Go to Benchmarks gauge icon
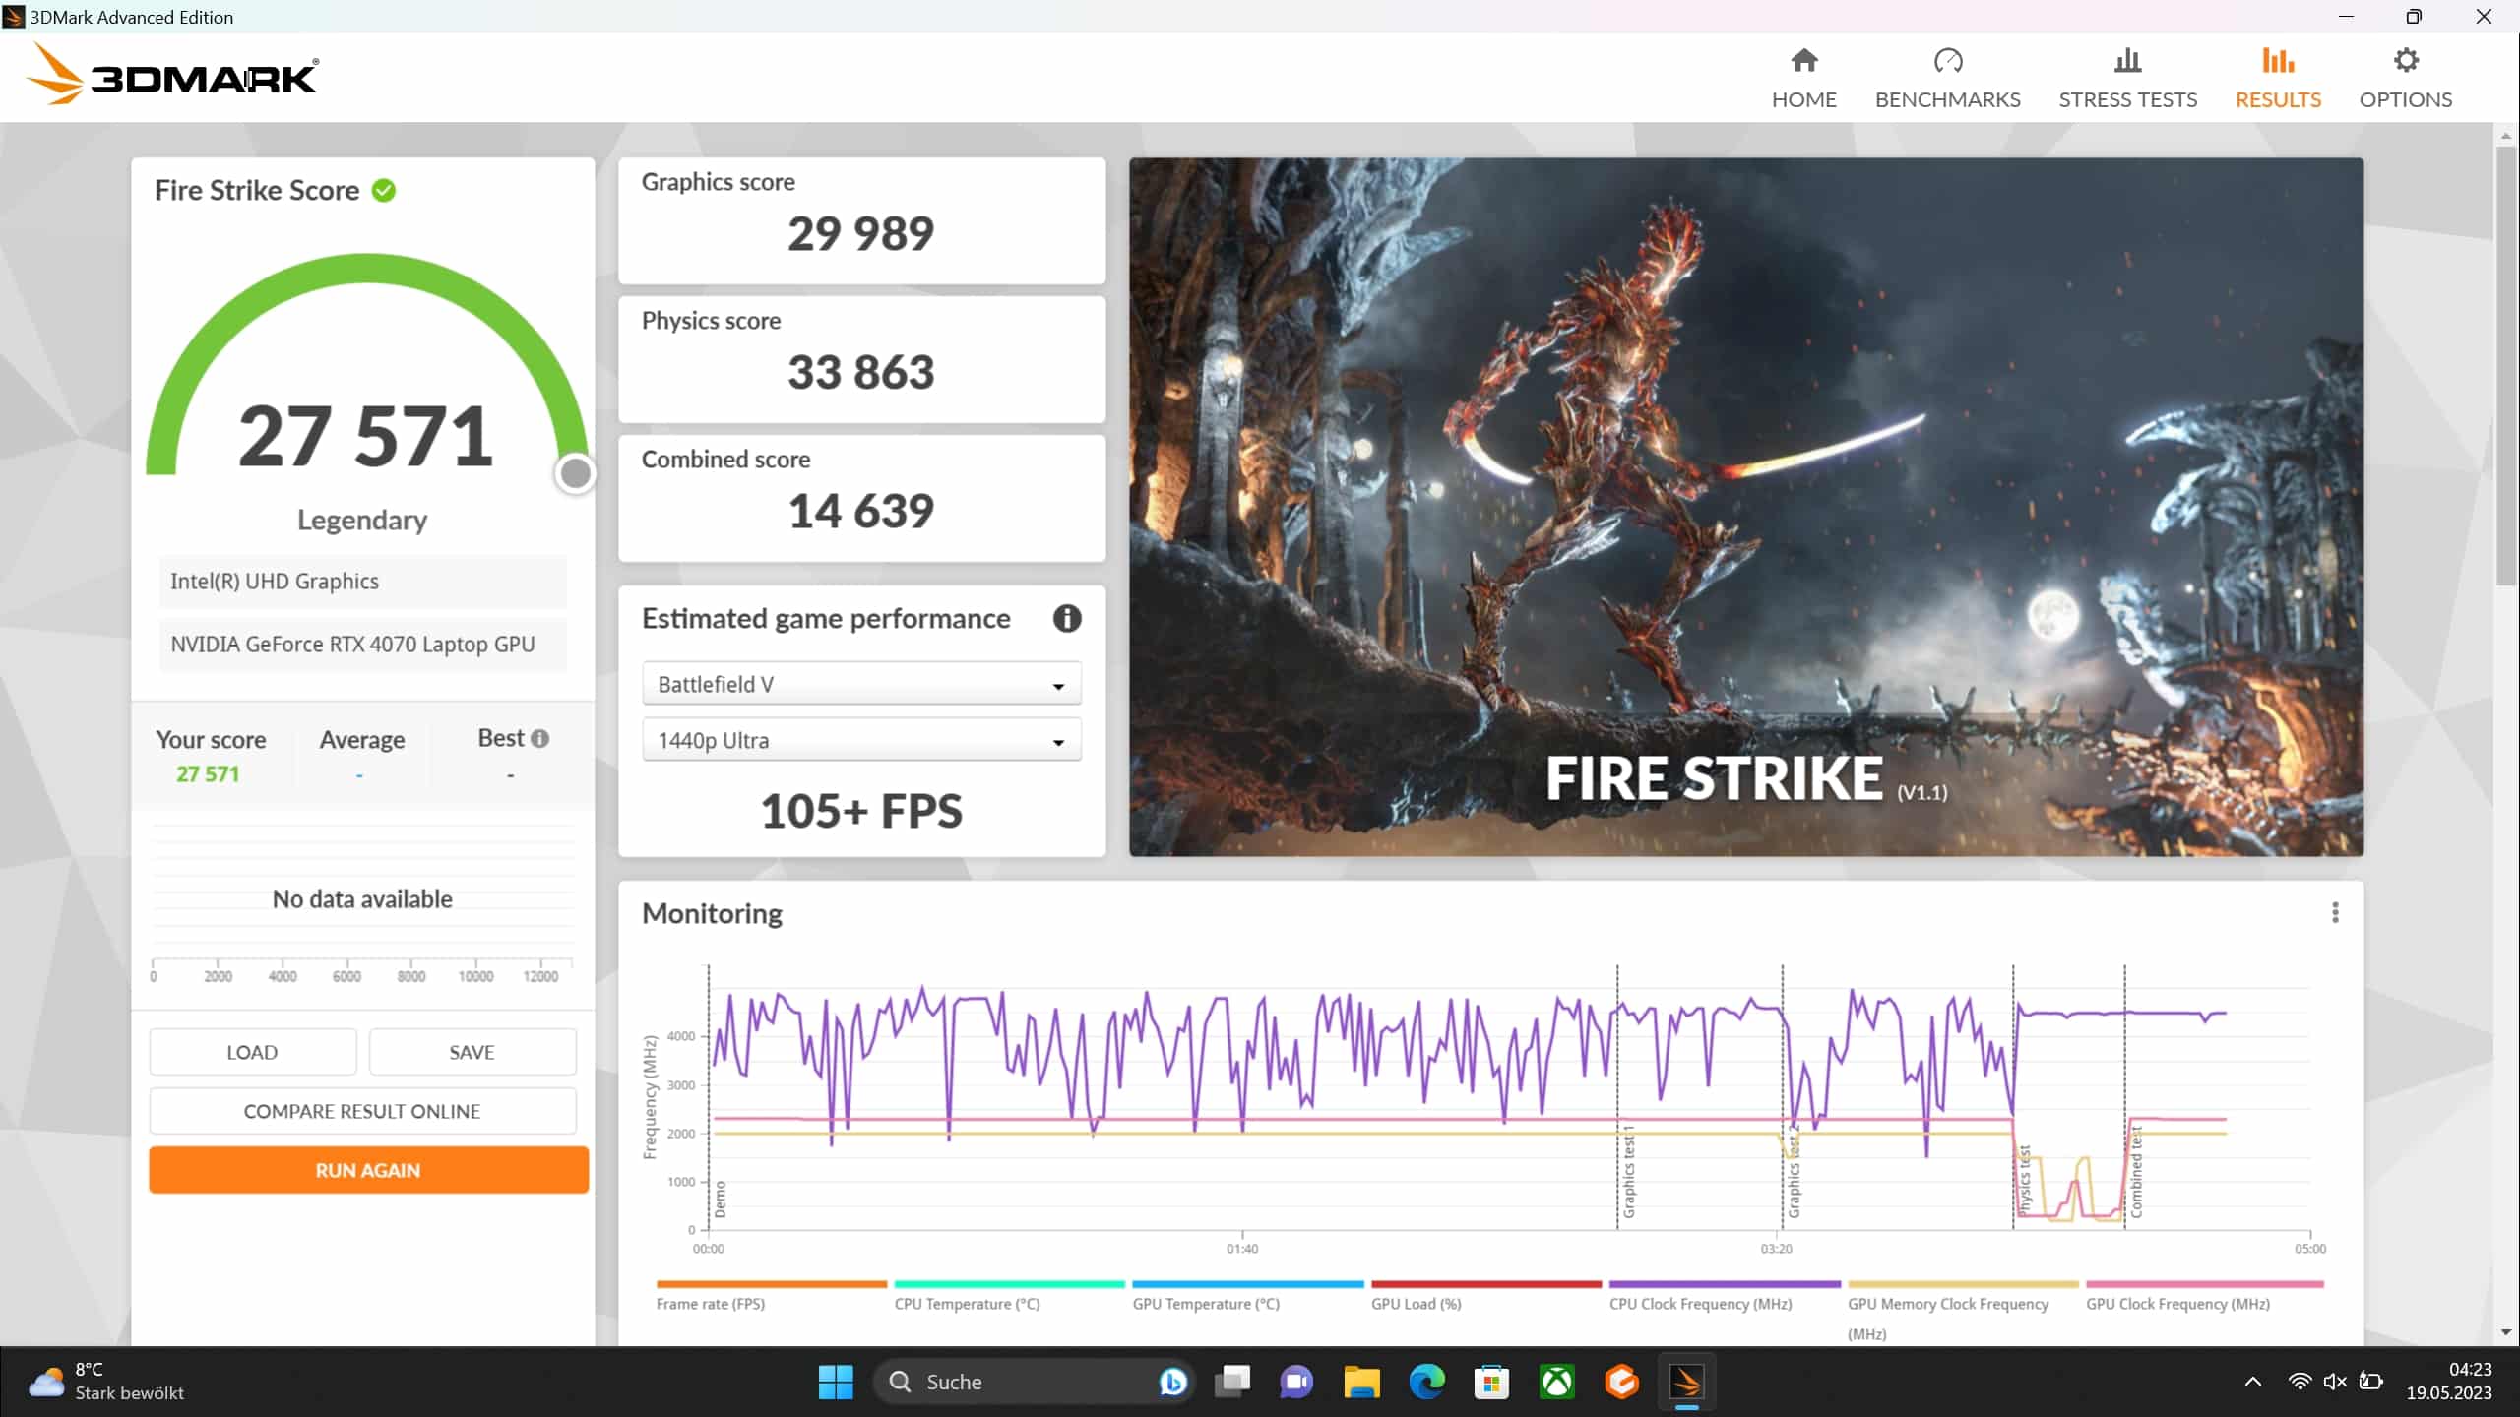This screenshot has width=2520, height=1417. 1947,61
